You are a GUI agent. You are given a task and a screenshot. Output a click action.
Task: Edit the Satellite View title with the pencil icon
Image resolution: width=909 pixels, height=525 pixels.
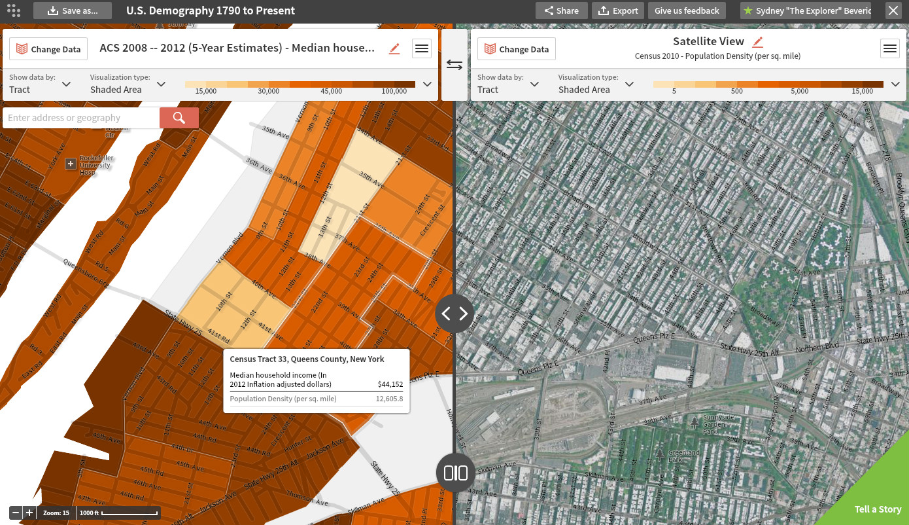tap(757, 42)
